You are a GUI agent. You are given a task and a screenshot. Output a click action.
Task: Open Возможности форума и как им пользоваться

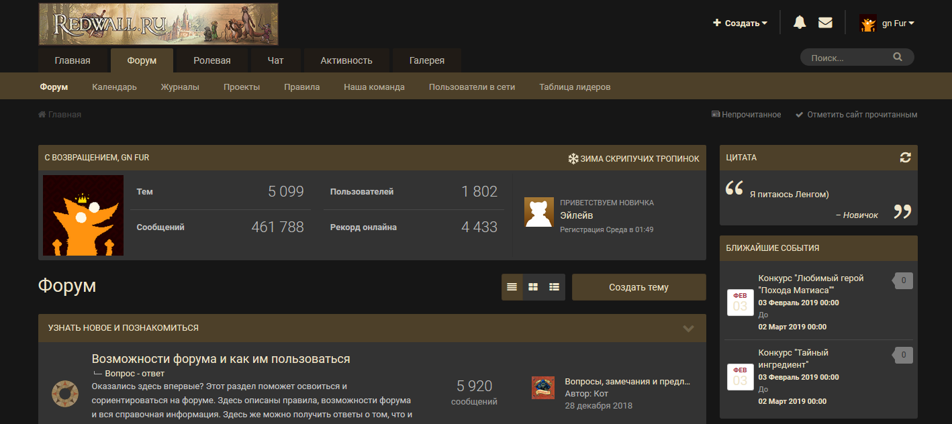point(221,359)
